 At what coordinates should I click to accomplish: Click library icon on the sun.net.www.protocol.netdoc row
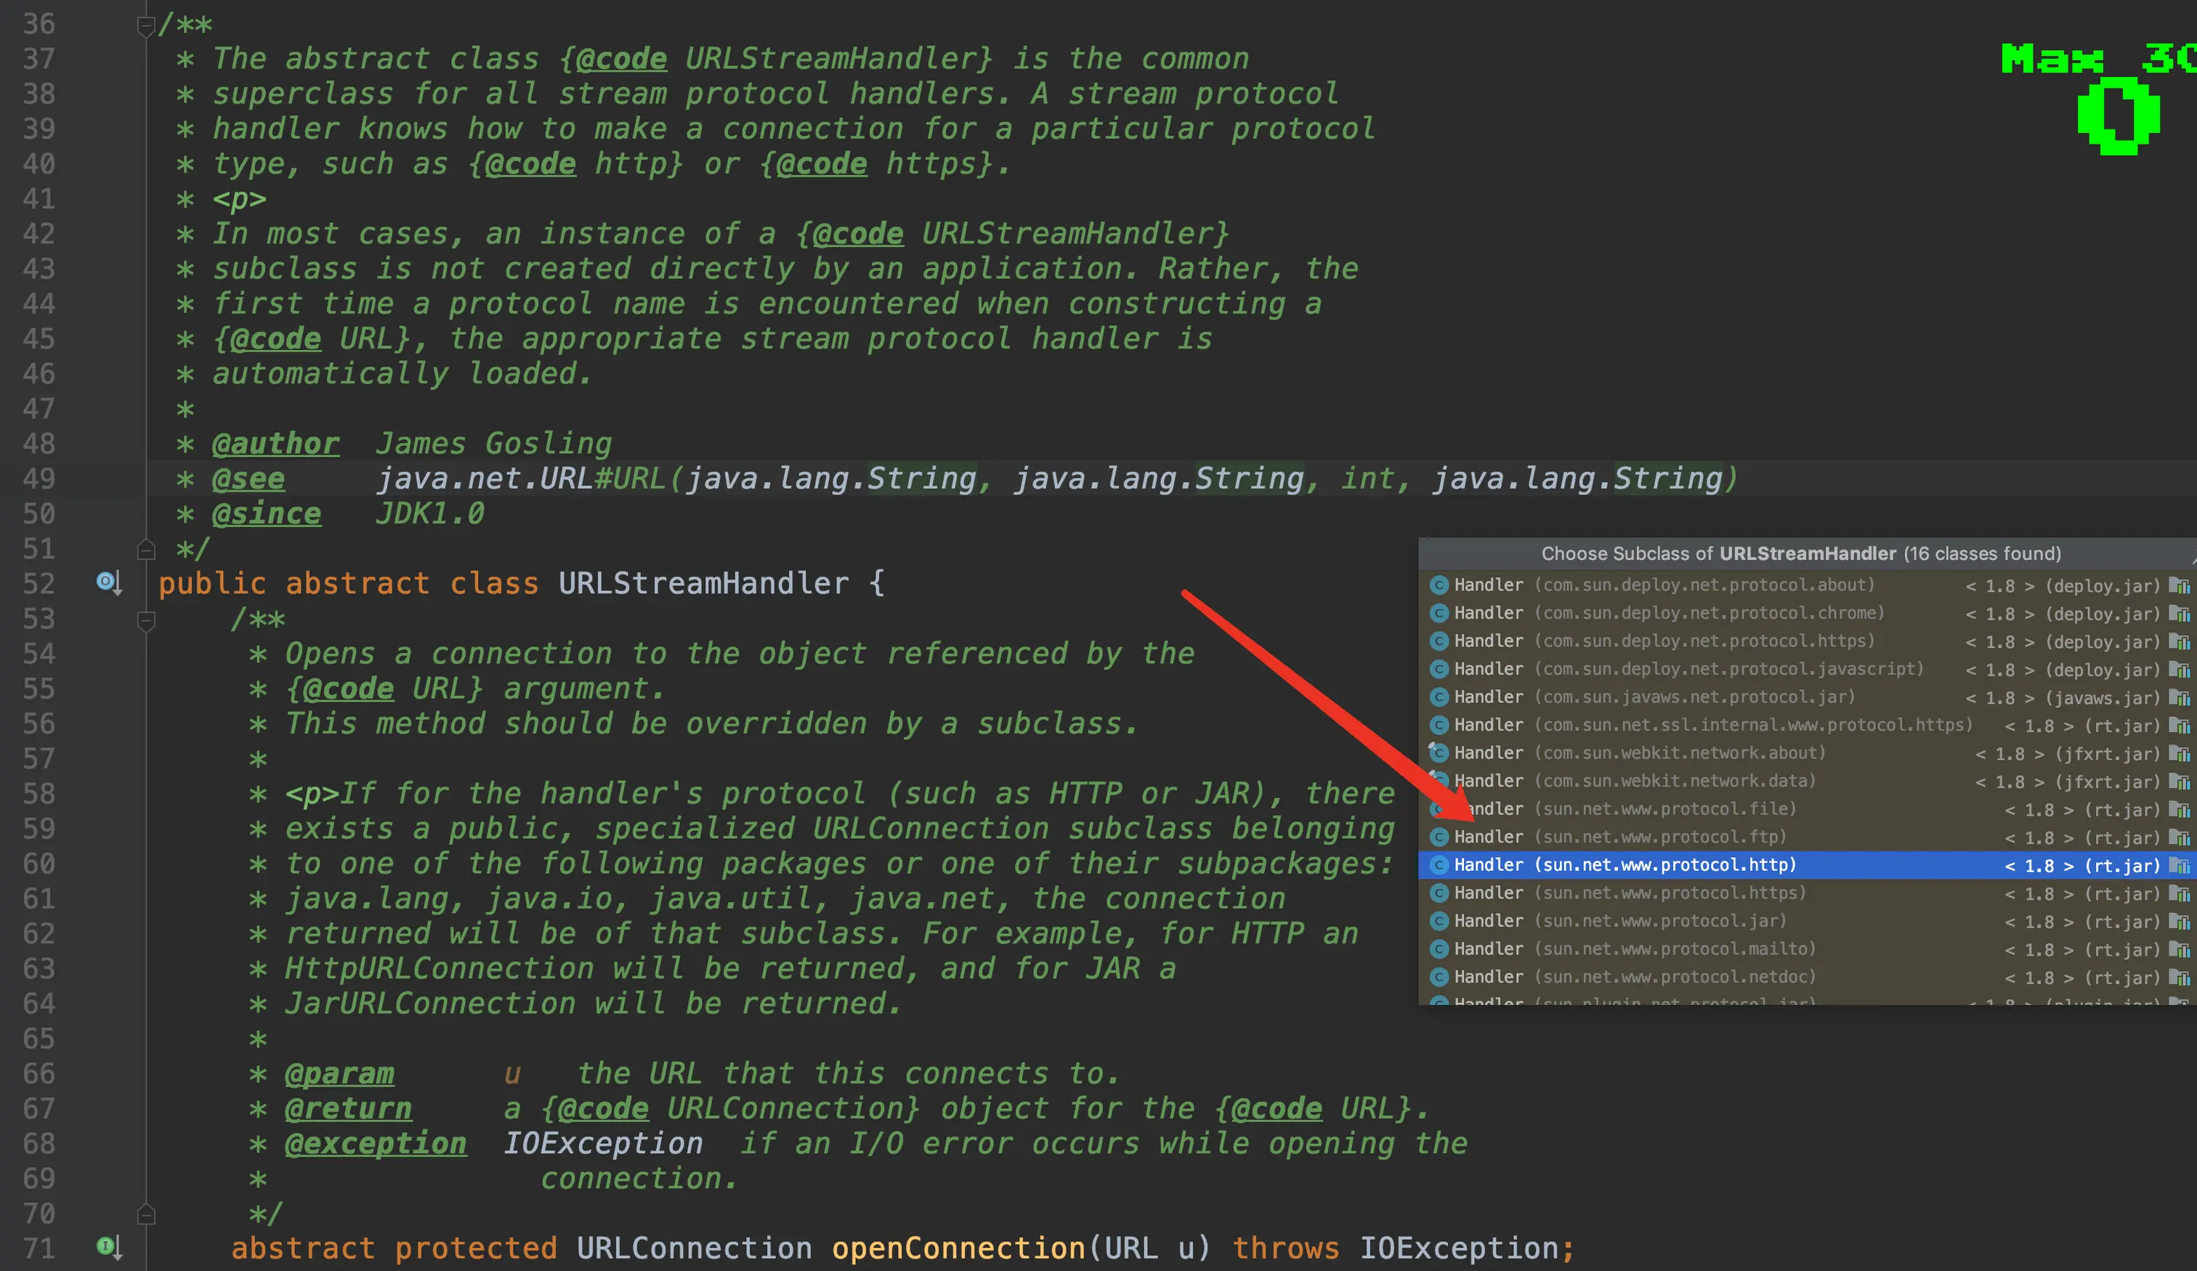pyautogui.click(x=2179, y=978)
